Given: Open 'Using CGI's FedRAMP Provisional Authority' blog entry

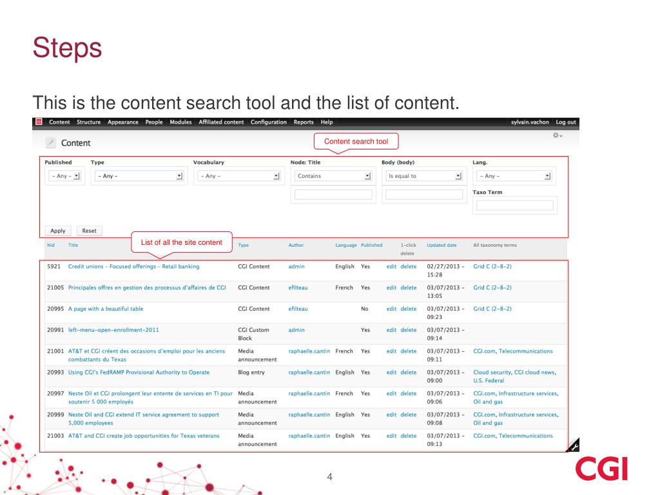Looking at the screenshot, I should 139,372.
